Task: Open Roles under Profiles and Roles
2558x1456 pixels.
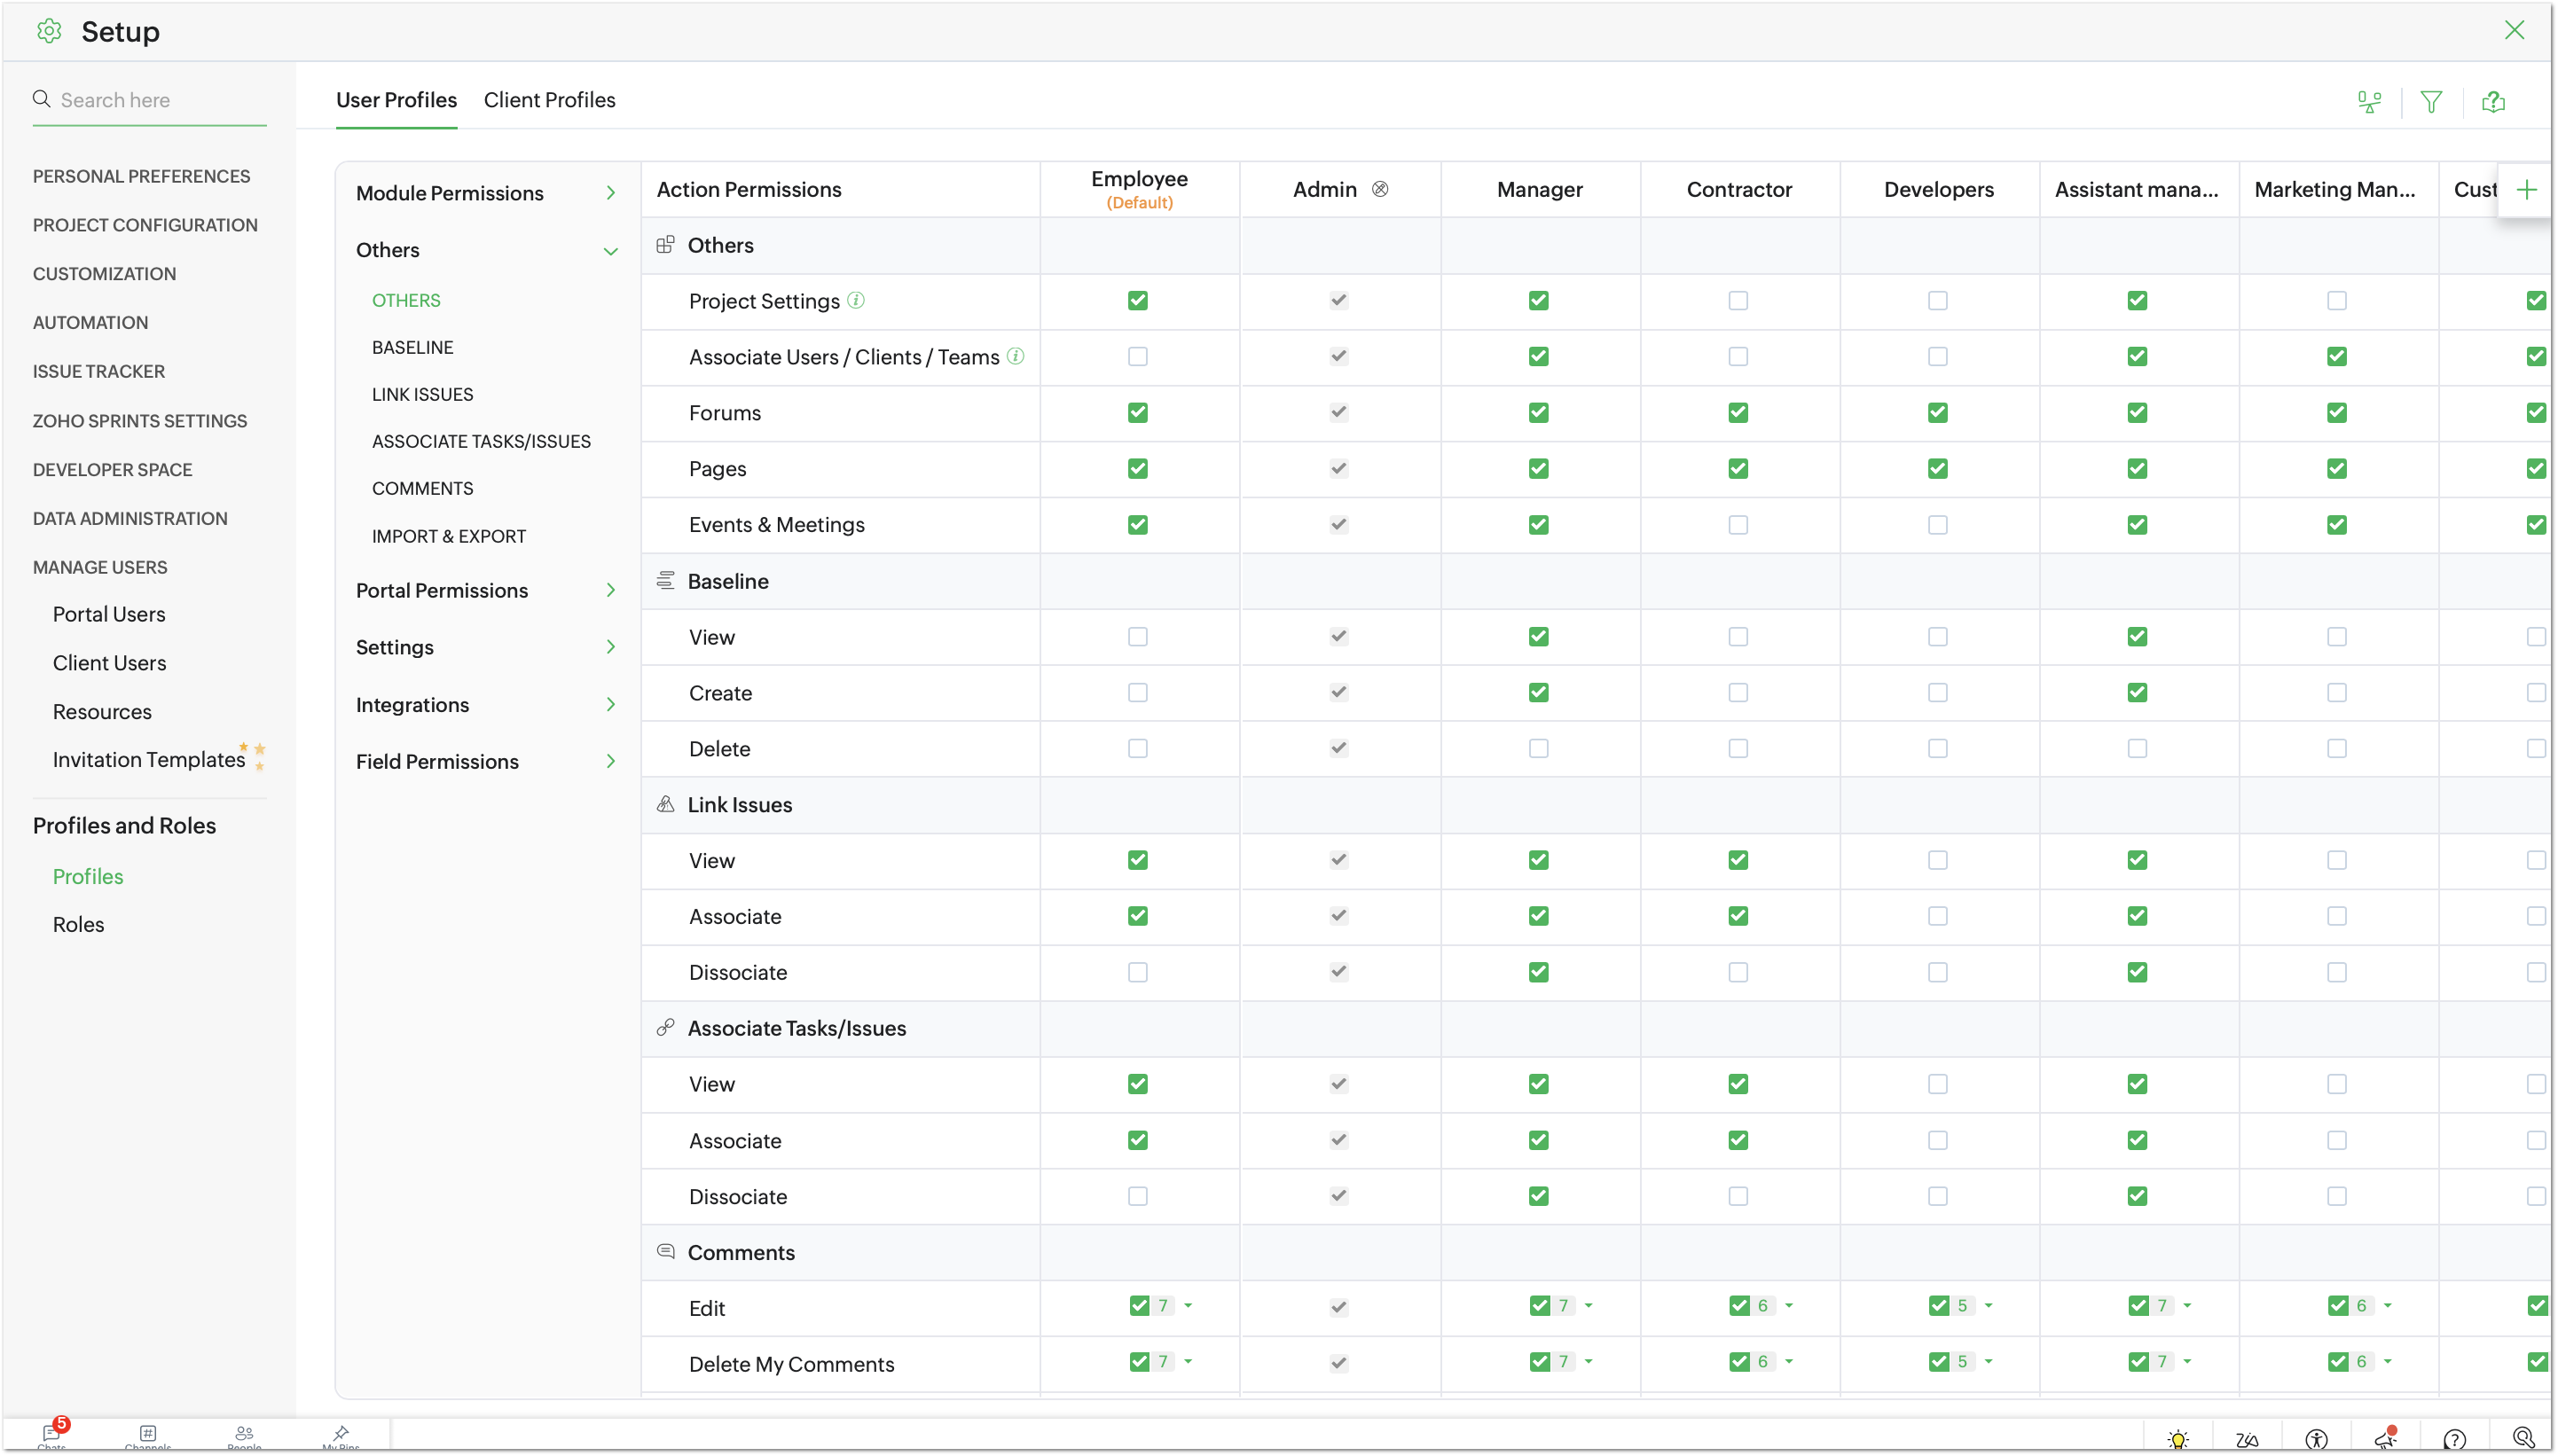Action: 78,924
